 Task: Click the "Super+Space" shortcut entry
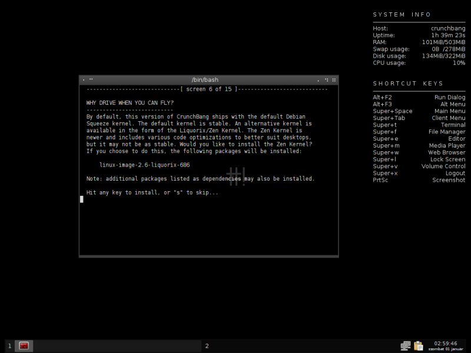(393, 111)
